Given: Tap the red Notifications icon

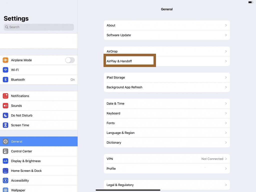Looking at the screenshot, I should click(5, 96).
